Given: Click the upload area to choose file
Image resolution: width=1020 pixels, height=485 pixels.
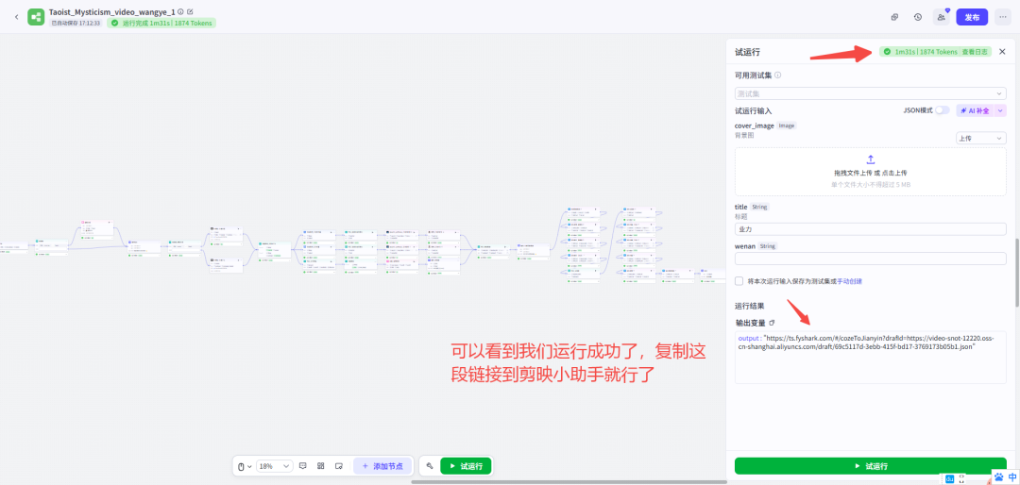Looking at the screenshot, I should [x=871, y=172].
